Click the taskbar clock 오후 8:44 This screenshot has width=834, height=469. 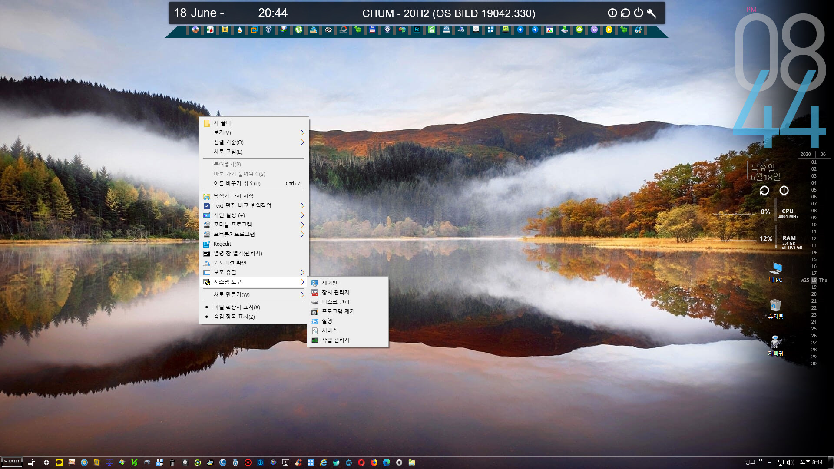tap(811, 462)
